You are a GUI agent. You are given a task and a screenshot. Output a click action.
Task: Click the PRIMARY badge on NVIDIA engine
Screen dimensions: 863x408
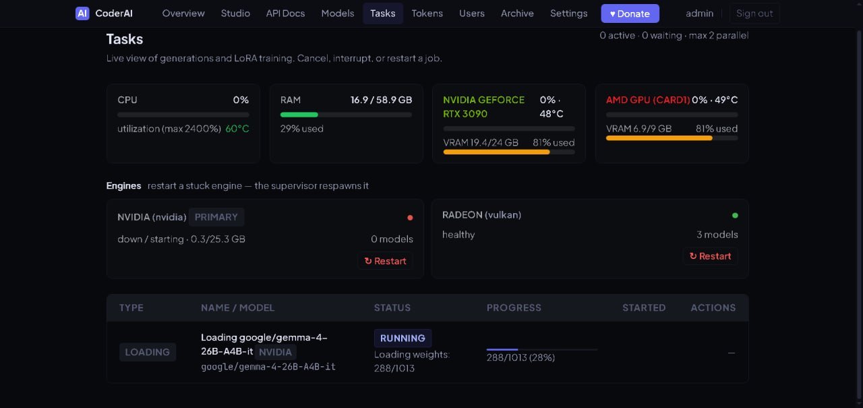click(x=216, y=217)
